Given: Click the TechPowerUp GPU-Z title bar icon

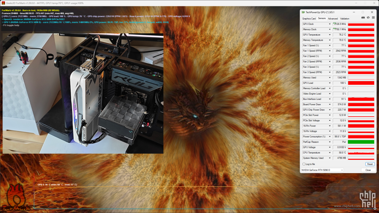Looking at the screenshot, I should tap(303, 12).
